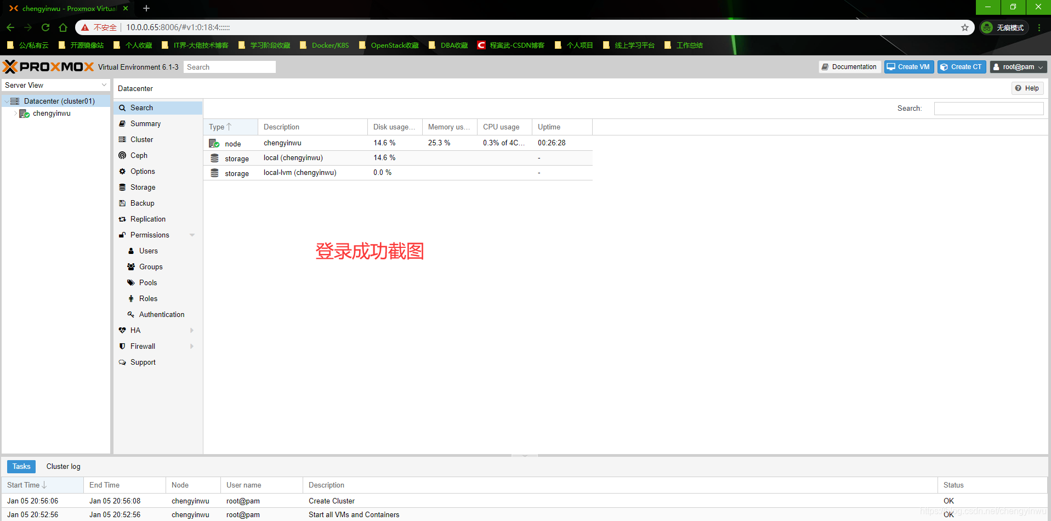Sort by Description column header

[313, 127]
